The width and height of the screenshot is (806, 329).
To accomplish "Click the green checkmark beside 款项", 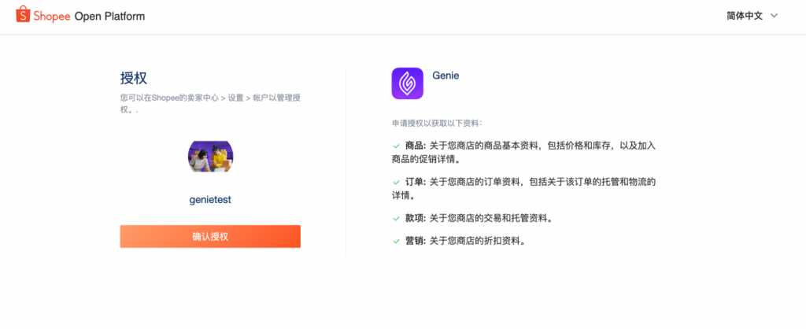I will click(x=396, y=219).
